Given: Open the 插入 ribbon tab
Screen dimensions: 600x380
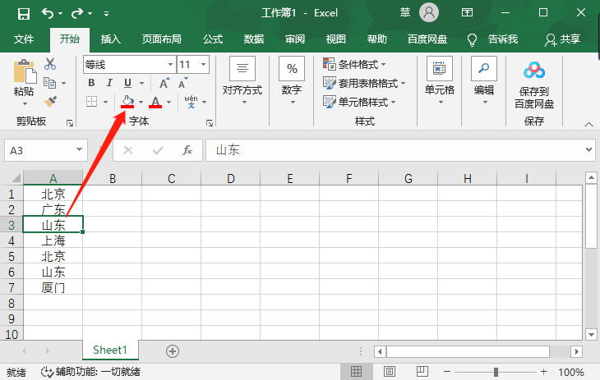Looking at the screenshot, I should point(110,39).
